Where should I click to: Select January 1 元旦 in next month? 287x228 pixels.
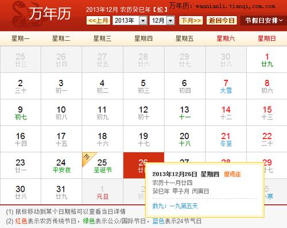pos(102,192)
